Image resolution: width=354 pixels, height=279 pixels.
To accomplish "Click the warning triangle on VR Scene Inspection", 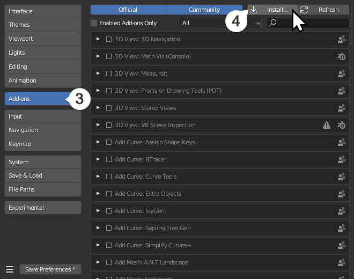I will (327, 125).
